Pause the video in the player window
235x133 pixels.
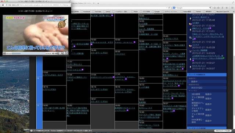coord(4,53)
